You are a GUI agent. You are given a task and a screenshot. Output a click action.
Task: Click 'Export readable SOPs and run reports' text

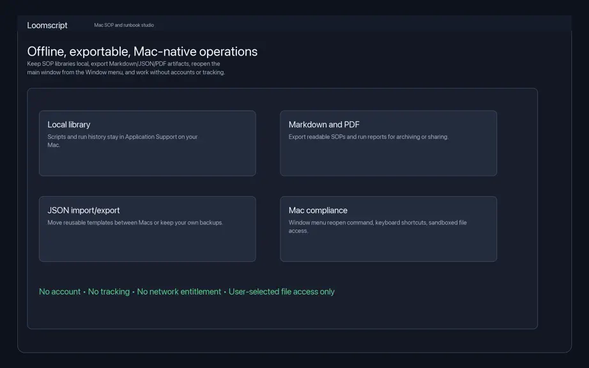369,137
